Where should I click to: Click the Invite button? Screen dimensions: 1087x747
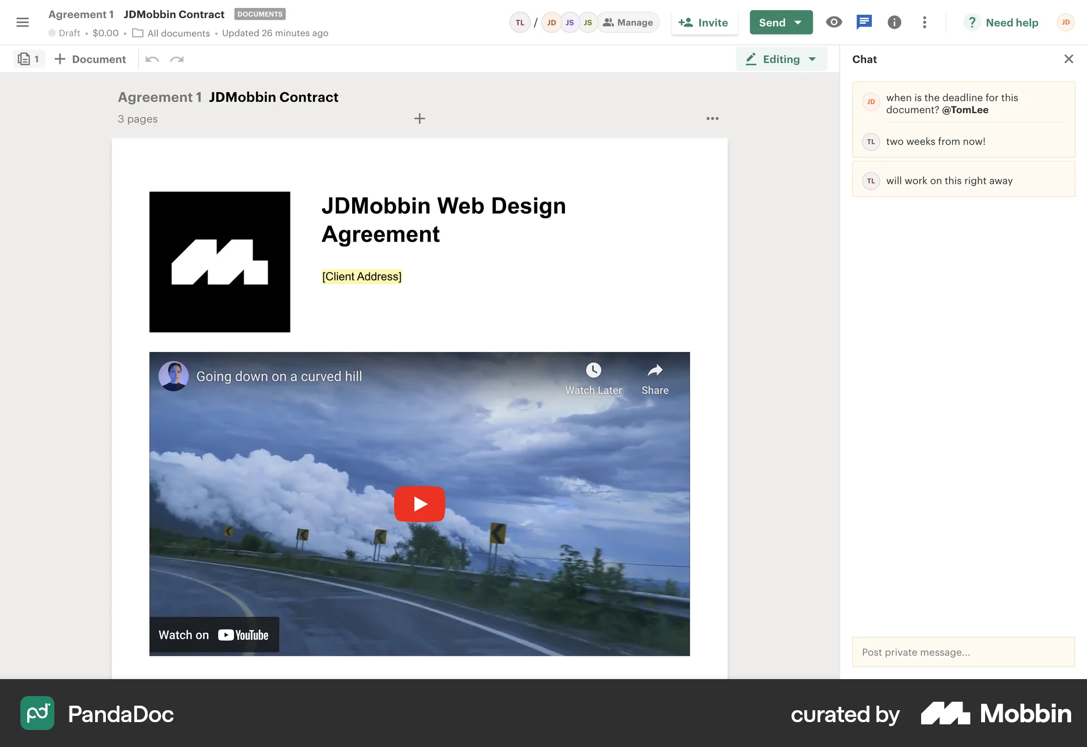[704, 23]
